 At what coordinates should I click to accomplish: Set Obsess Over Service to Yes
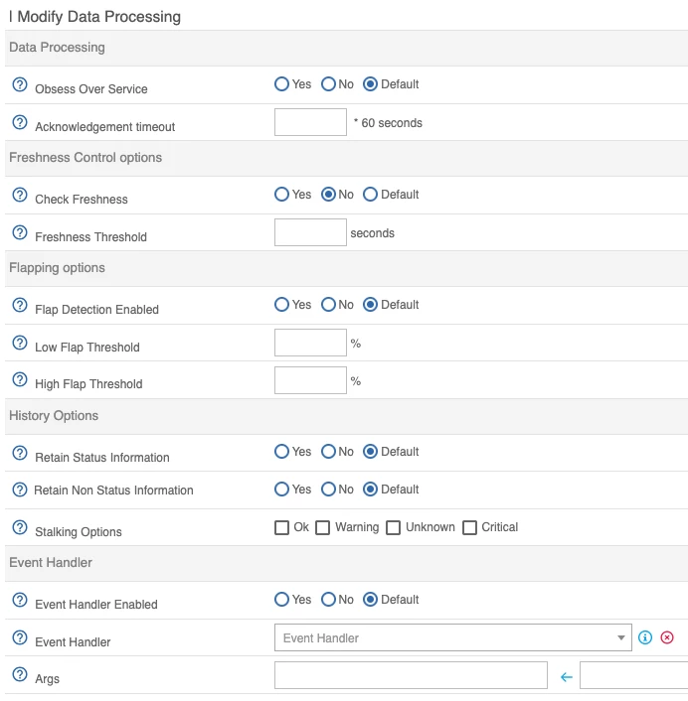click(x=281, y=84)
